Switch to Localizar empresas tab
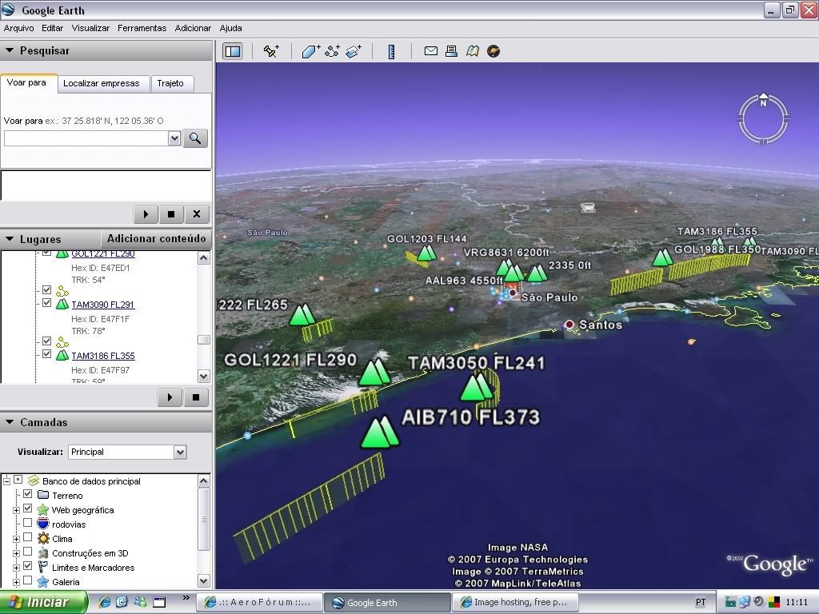The height and width of the screenshot is (614, 819). click(x=102, y=83)
